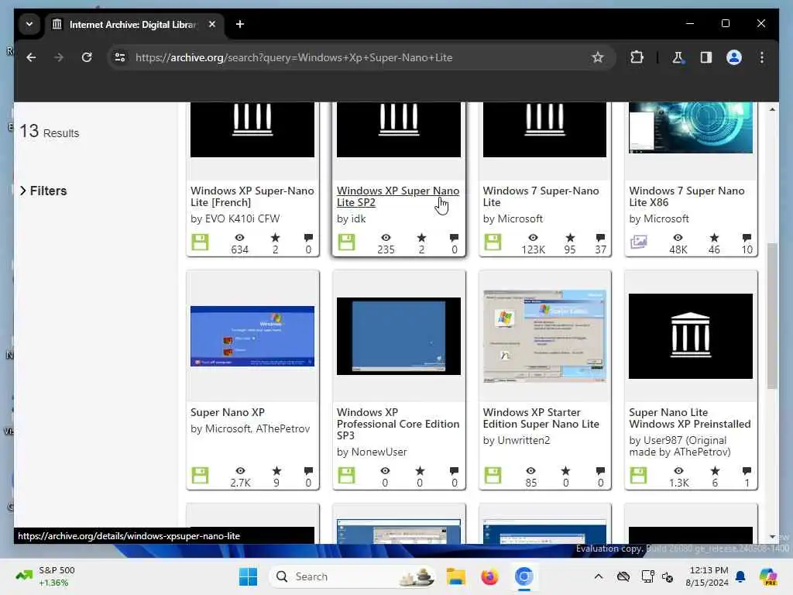Launch Firefox from the taskbar
Image resolution: width=793 pixels, height=595 pixels.
(489, 576)
